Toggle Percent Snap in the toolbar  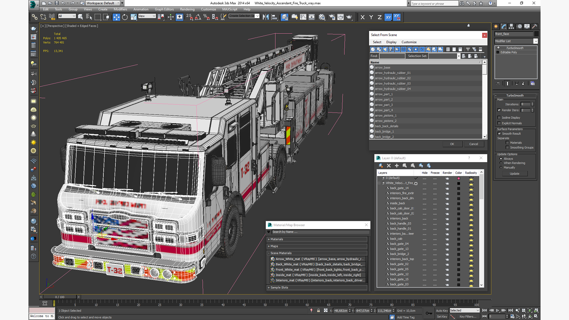point(207,17)
